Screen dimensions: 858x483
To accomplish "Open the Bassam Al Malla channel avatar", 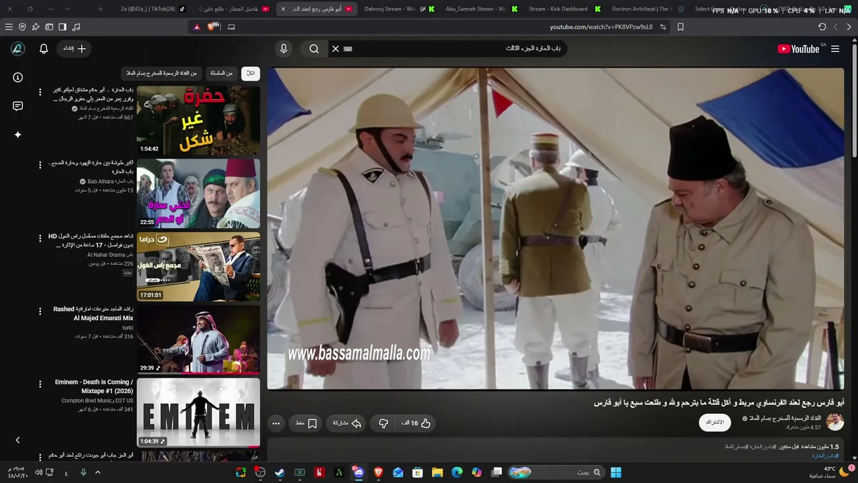I will 835,422.
